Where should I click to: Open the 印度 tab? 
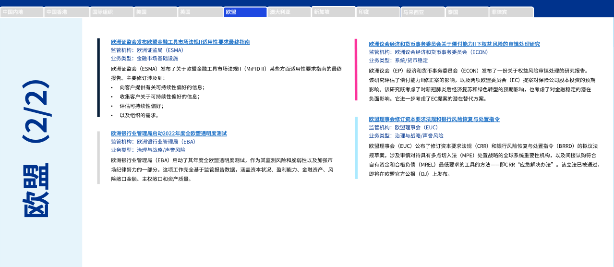click(378, 12)
